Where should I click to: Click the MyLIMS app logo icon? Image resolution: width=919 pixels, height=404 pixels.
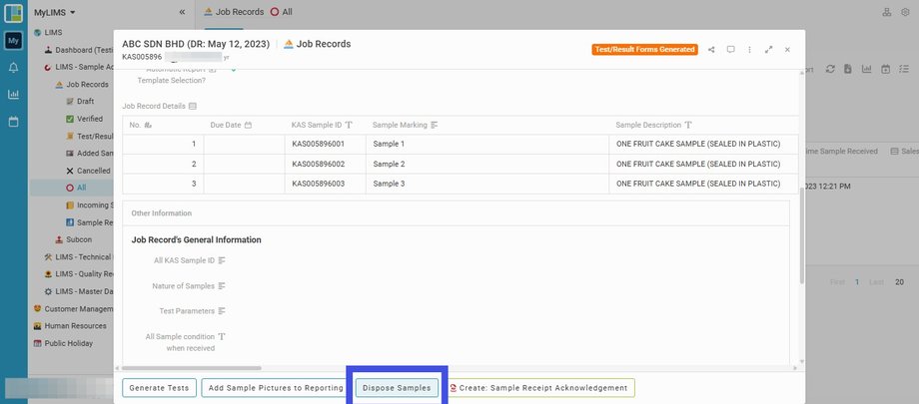point(13,13)
